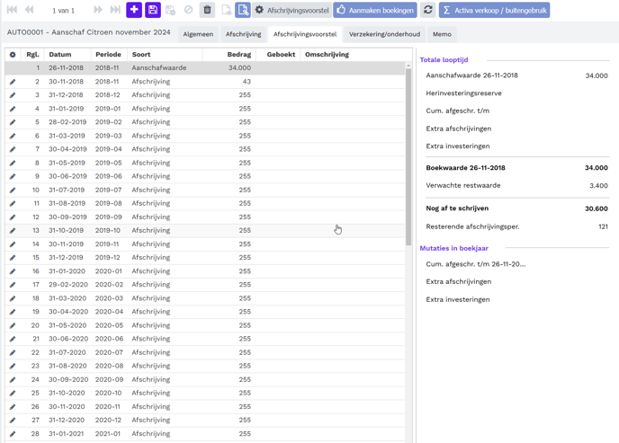Click pencil icon for row 20
Screen dimensions: 619x443
click(13, 325)
